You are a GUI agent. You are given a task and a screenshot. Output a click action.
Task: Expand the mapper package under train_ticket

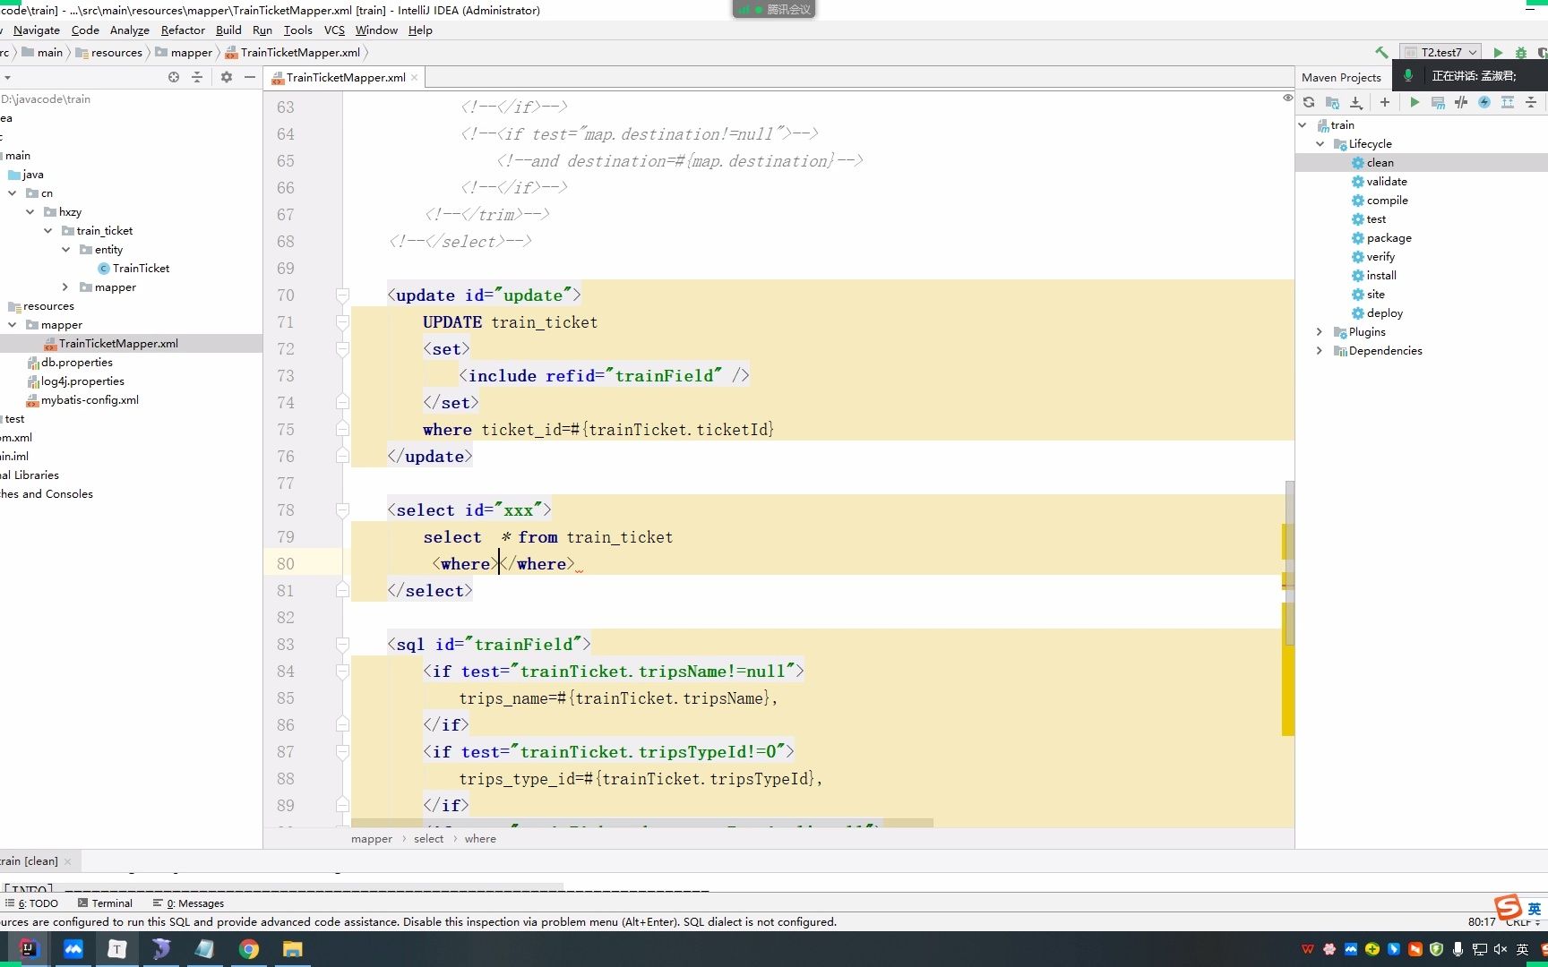coord(65,287)
